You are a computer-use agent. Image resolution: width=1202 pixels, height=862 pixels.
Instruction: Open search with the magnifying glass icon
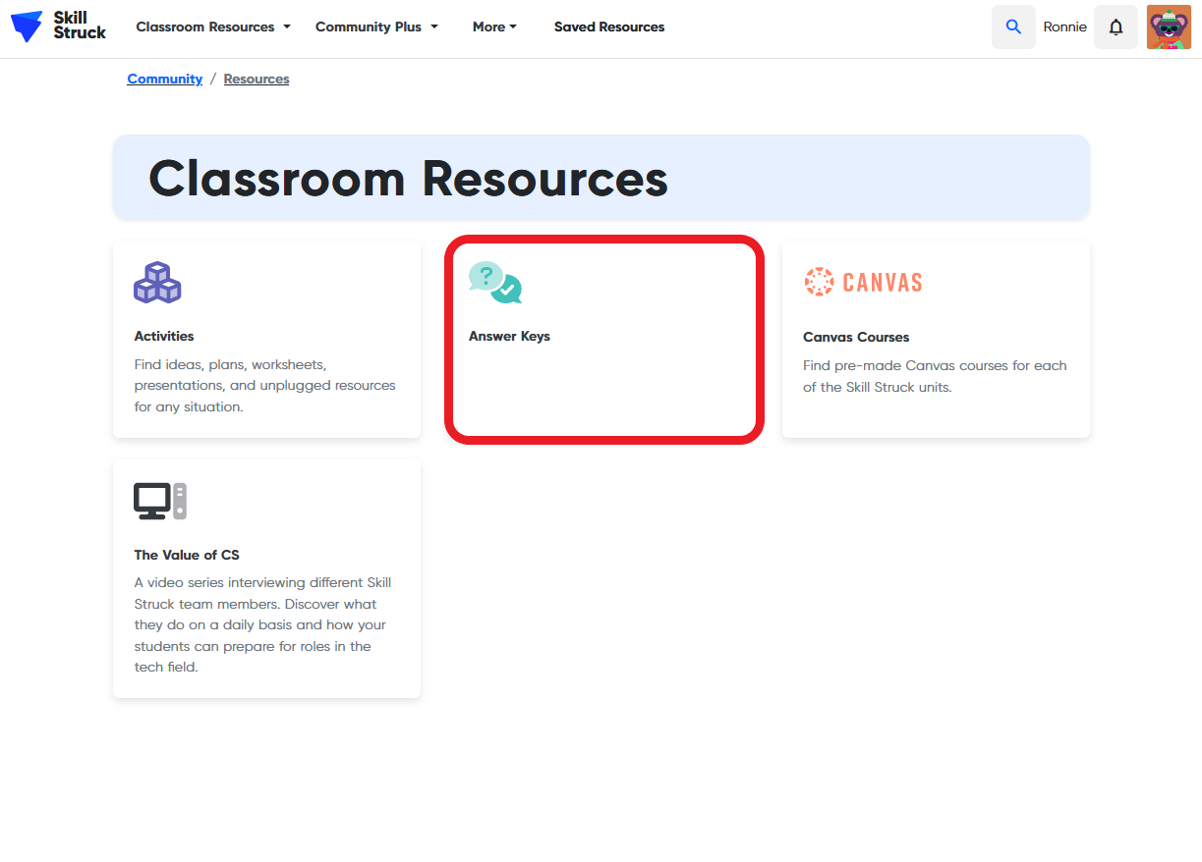coord(1013,27)
